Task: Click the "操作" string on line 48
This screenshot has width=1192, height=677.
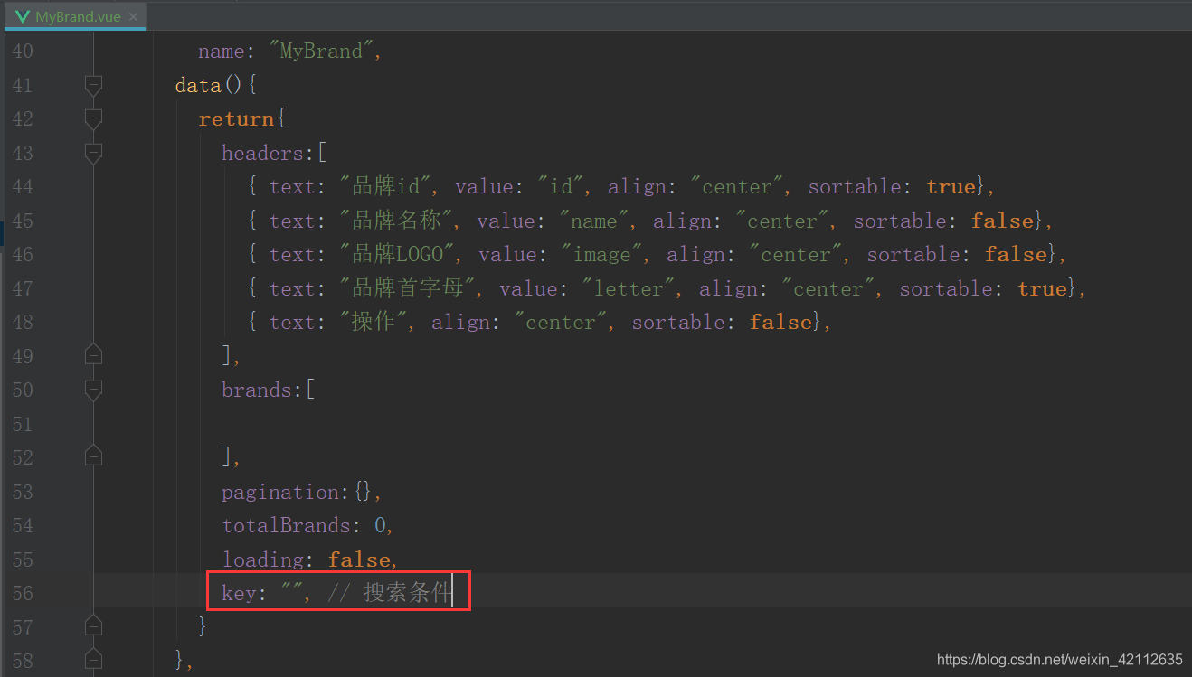Action: tap(374, 323)
